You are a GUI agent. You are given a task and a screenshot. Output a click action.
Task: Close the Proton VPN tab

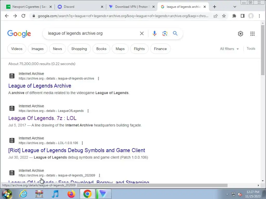[153, 7]
